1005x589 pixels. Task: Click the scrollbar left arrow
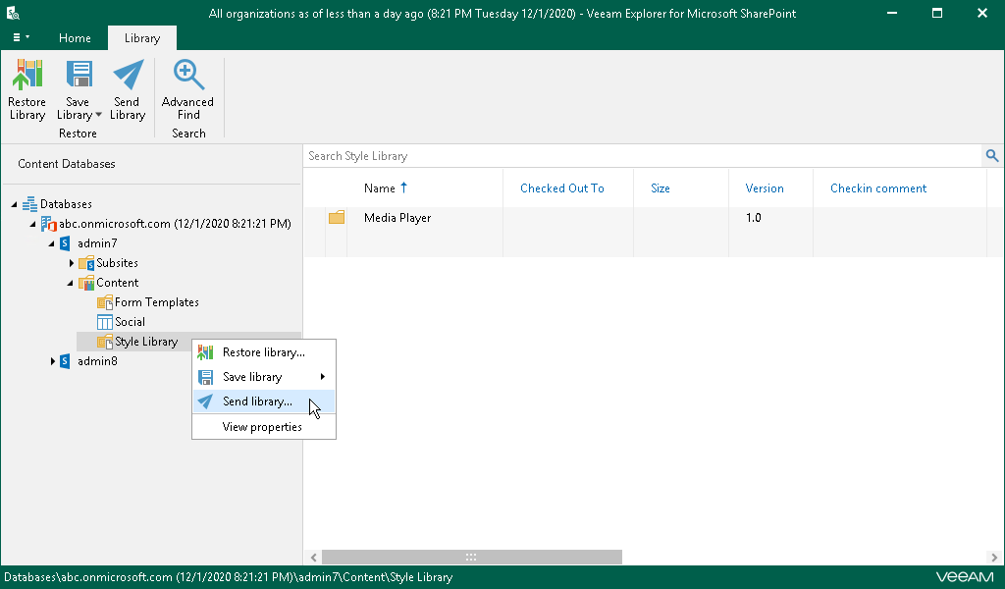[313, 557]
